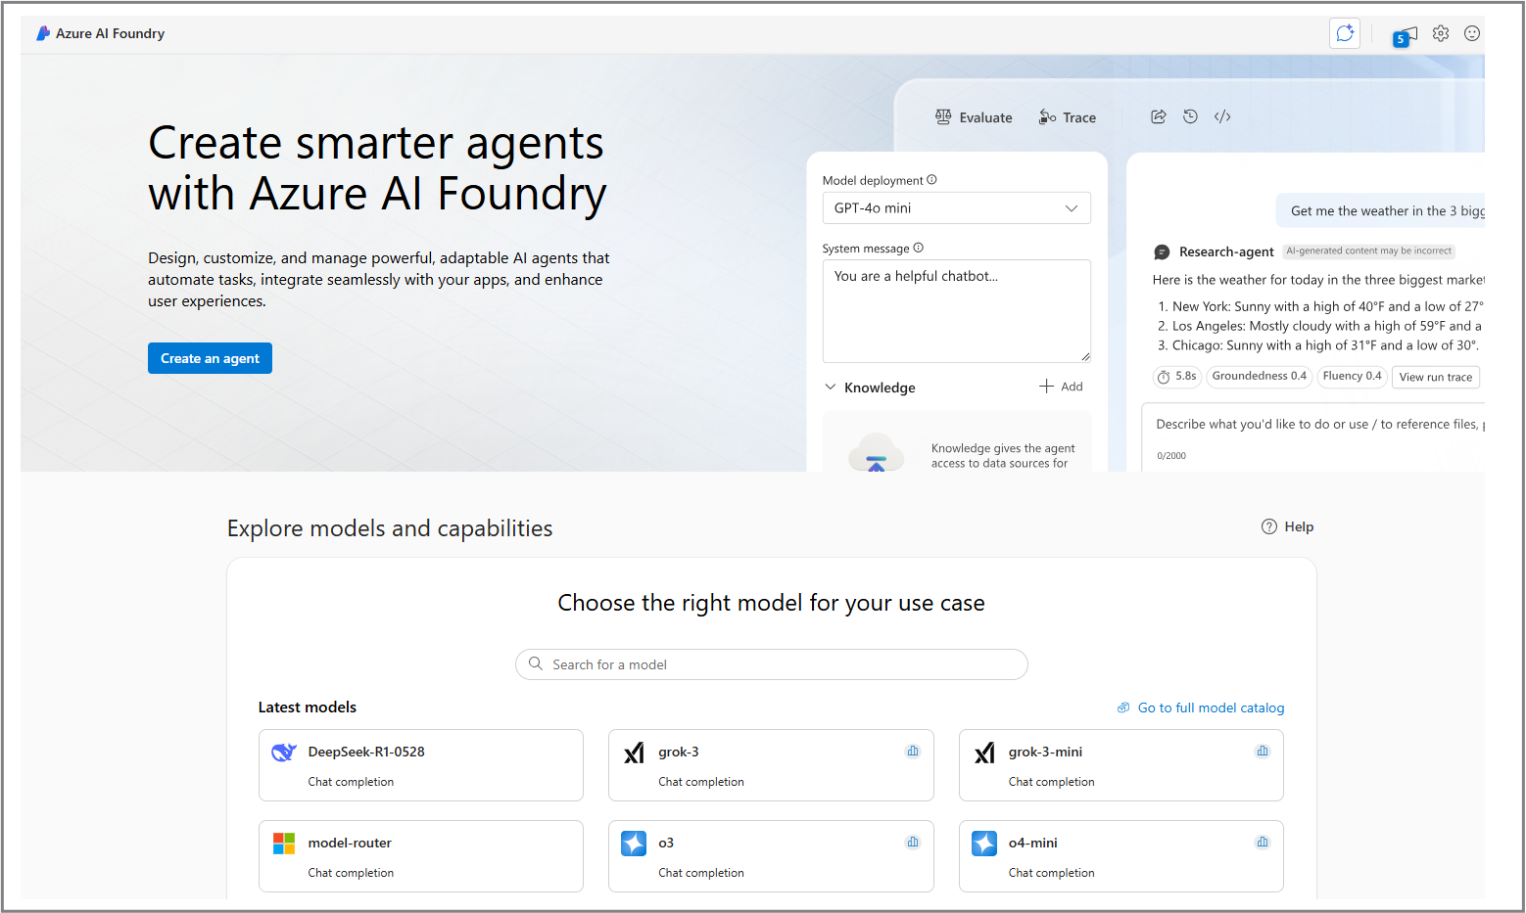Click the benchmark icon on grok-3-mini card

coord(1263,752)
